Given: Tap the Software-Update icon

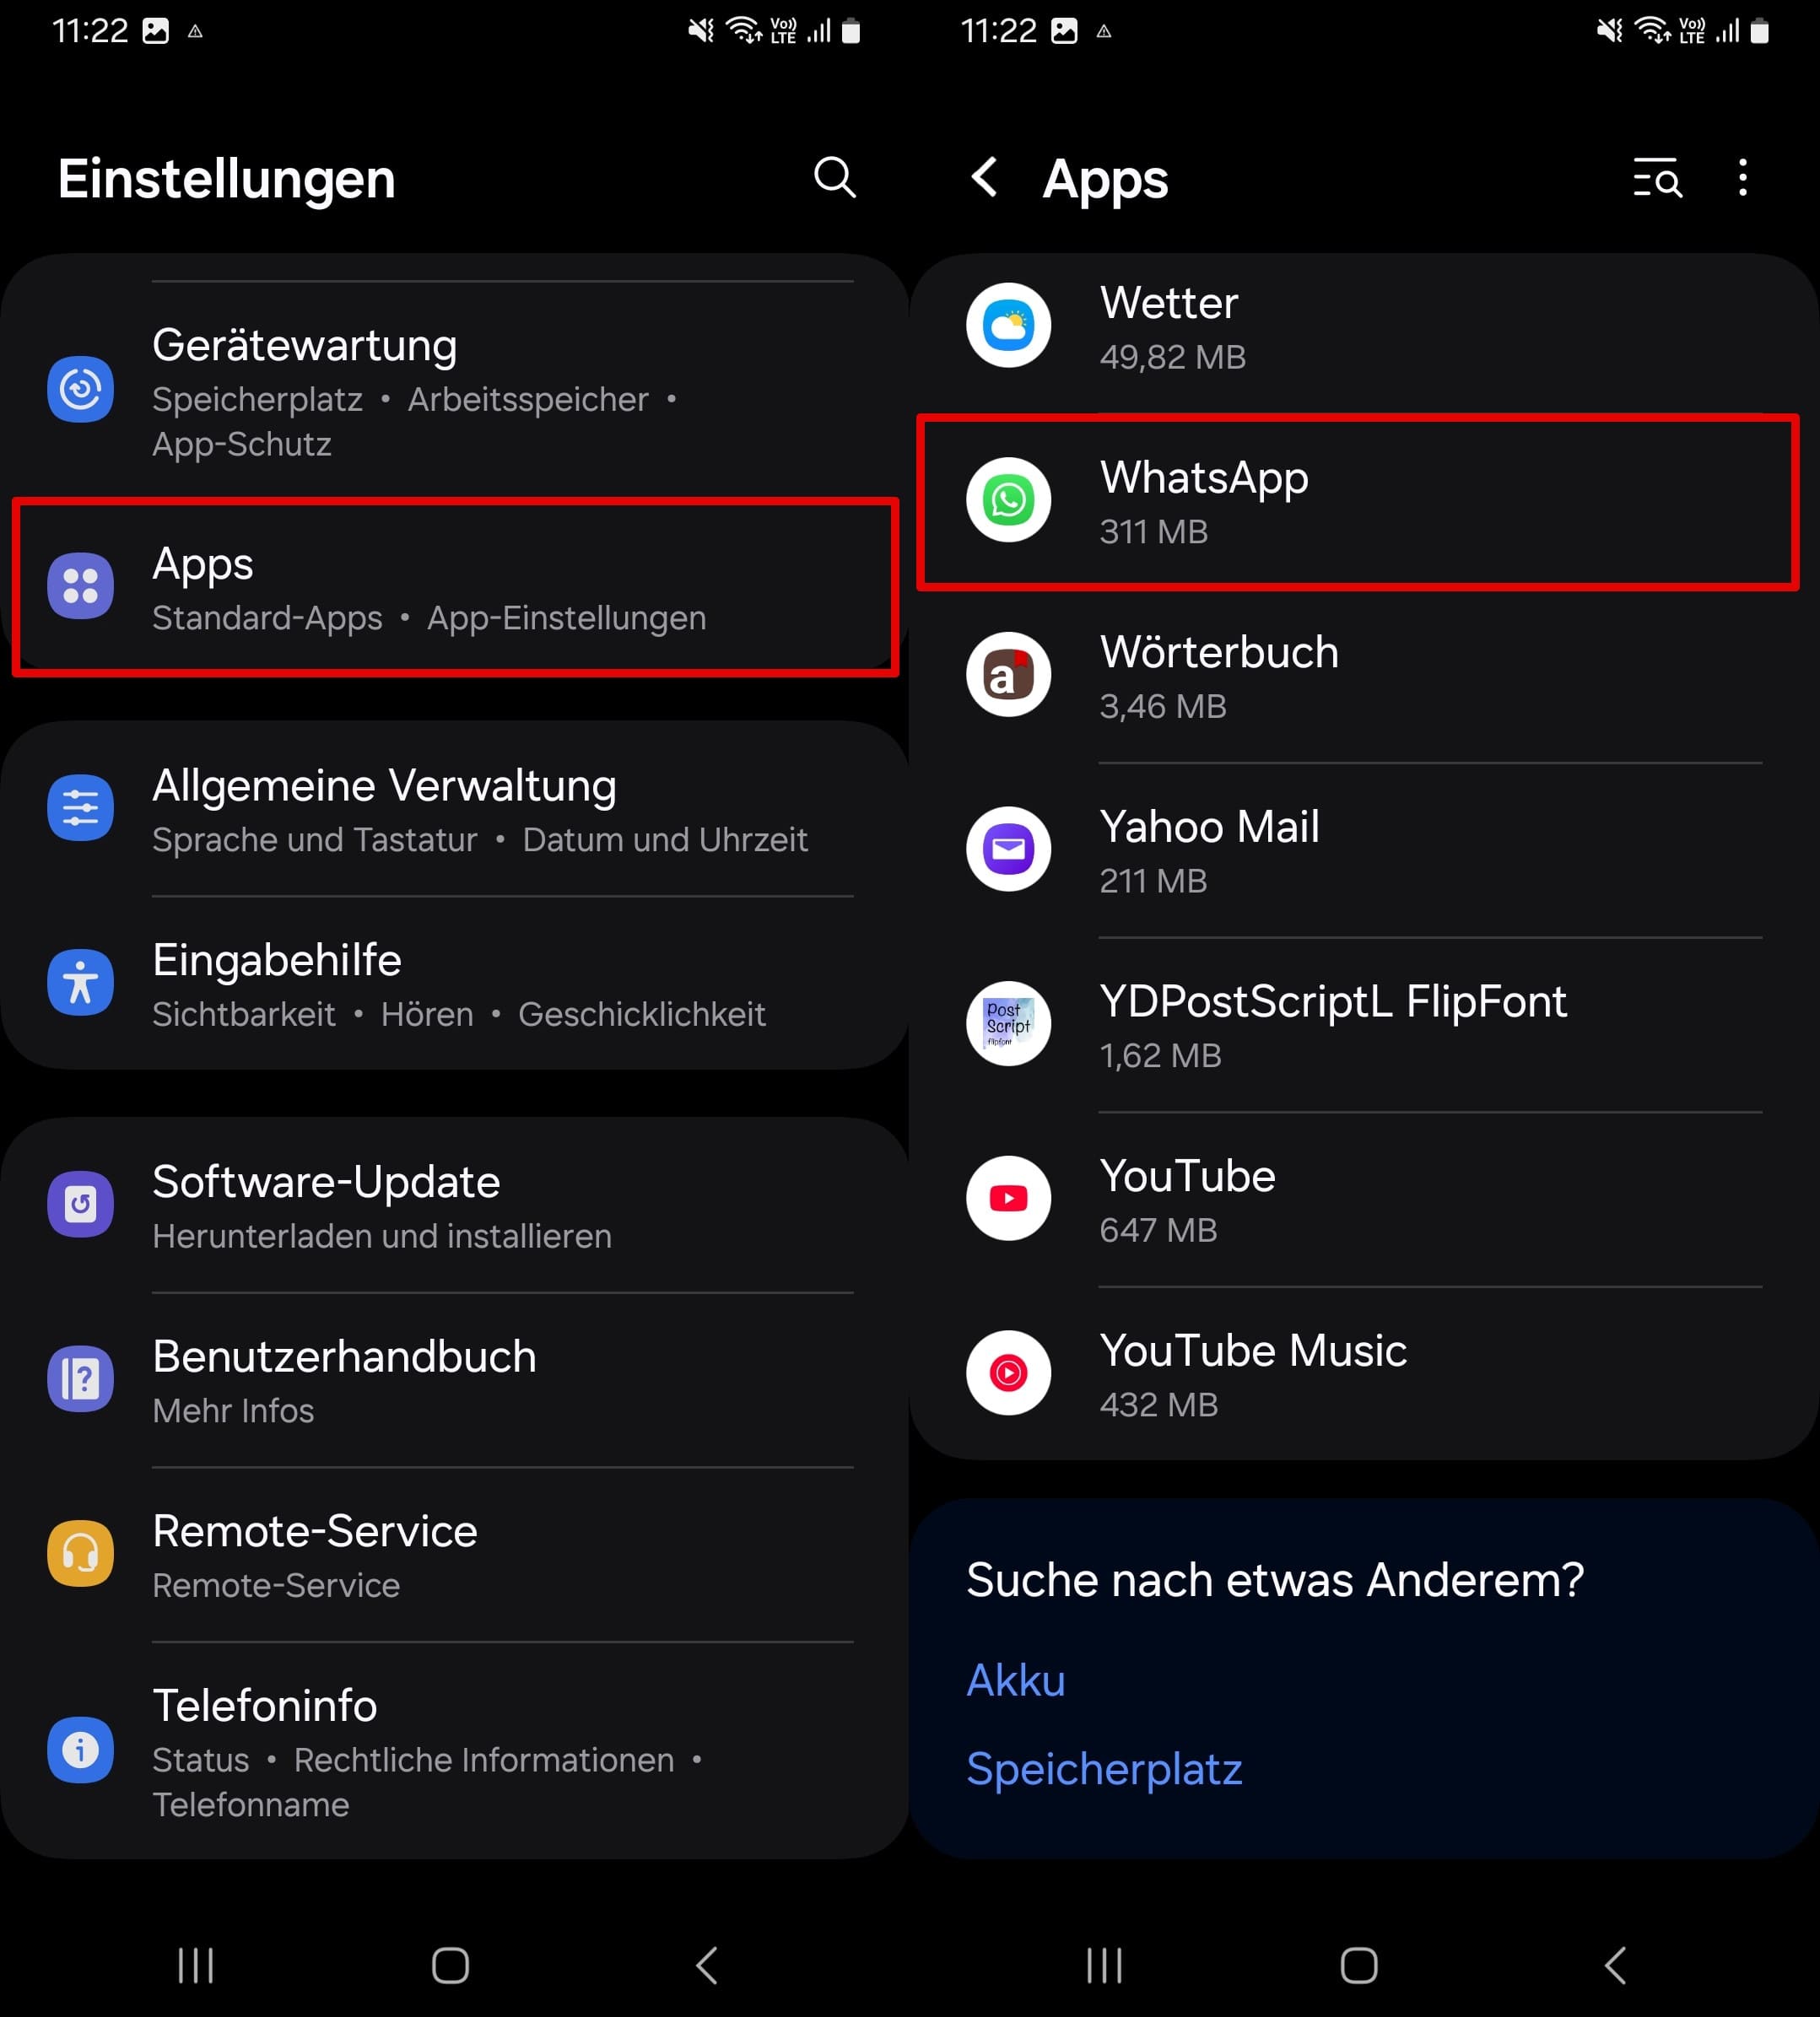Looking at the screenshot, I should click(80, 1204).
